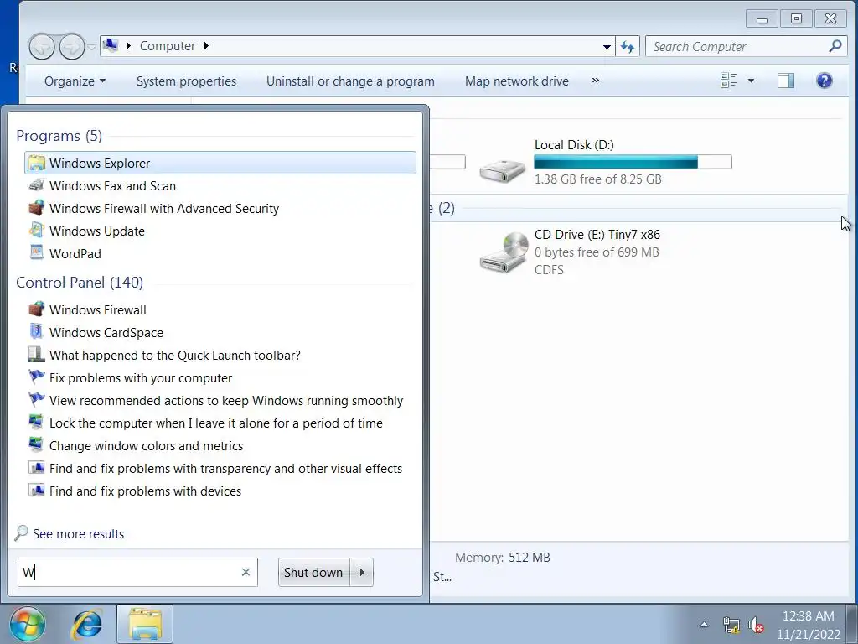Open Explorer help button
This screenshot has height=644, width=858.
point(824,81)
